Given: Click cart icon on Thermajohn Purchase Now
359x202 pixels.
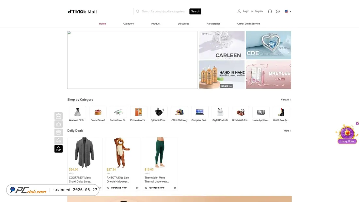Looking at the screenshot, I should click(146, 188).
